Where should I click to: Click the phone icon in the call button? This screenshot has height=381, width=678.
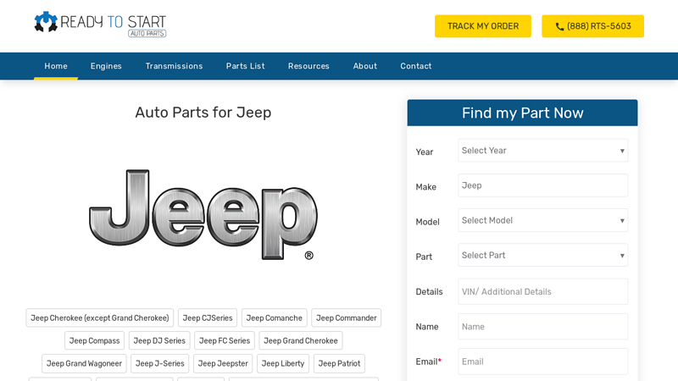559,26
